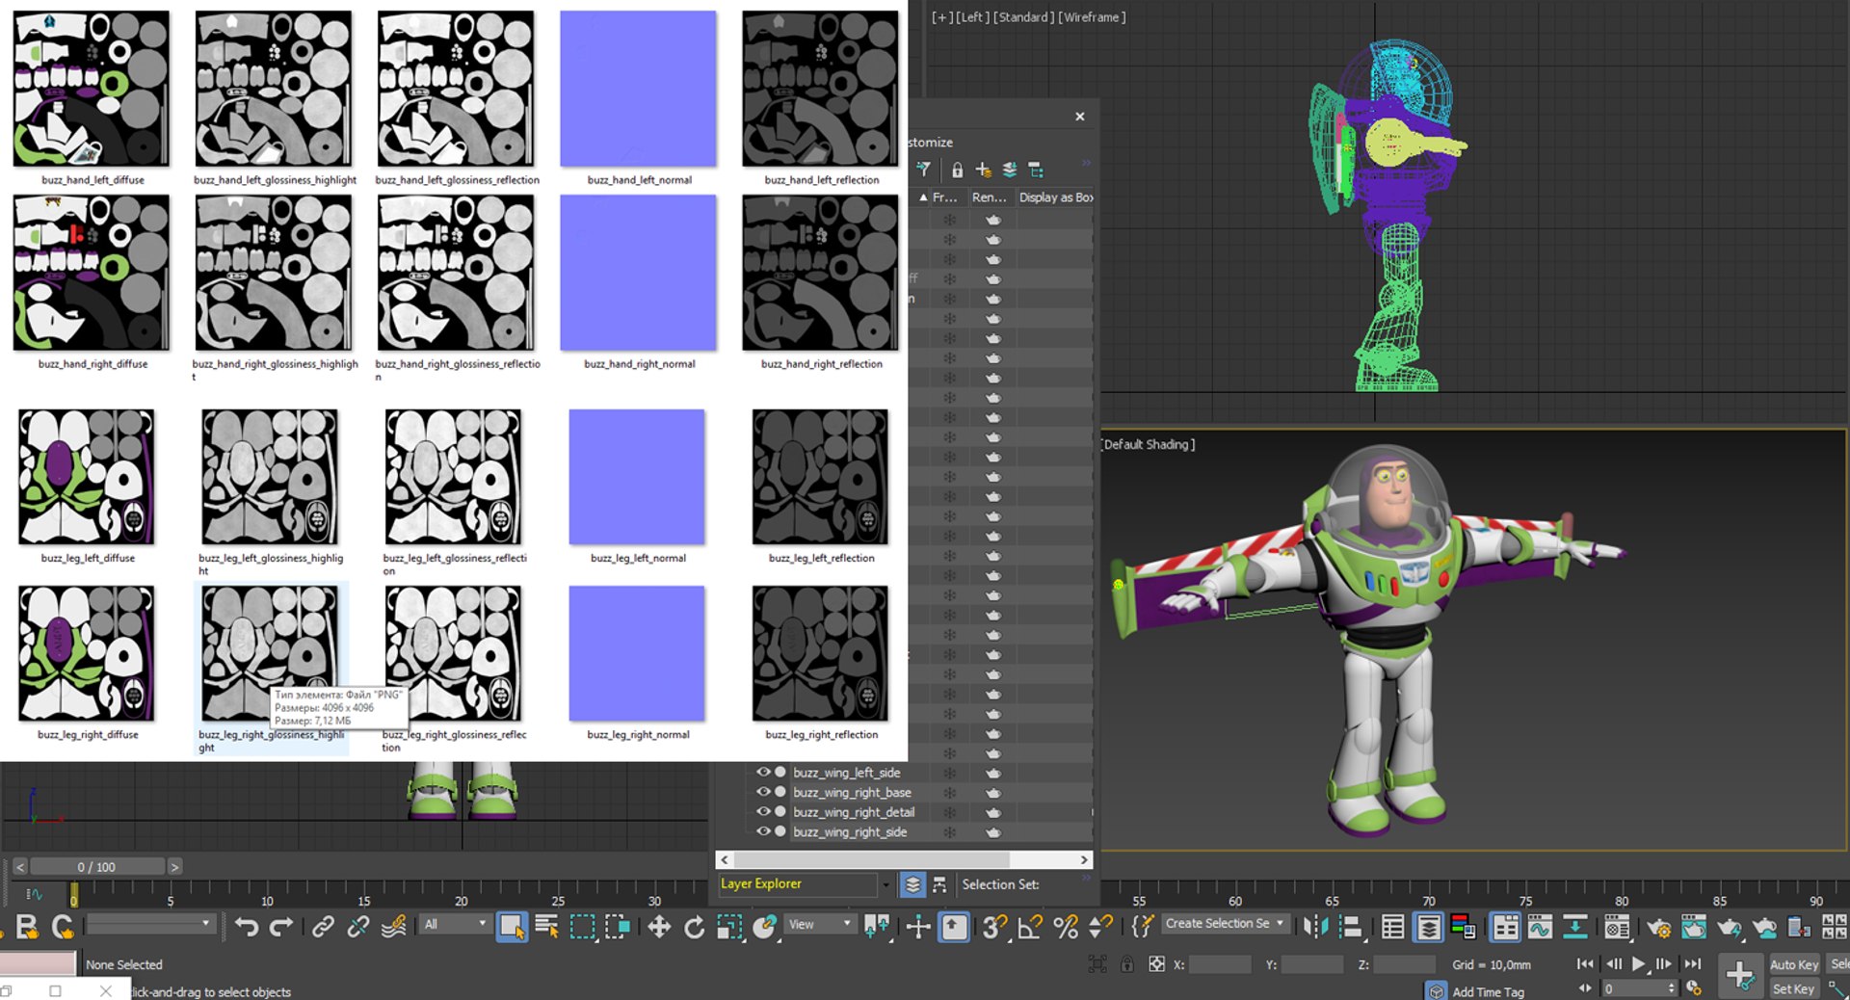Toggle the Selection Lock padlock in status bar

point(1126,963)
